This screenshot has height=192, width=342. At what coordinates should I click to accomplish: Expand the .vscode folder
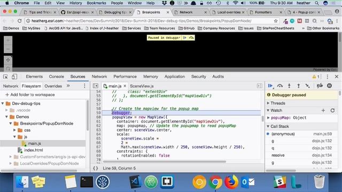[6, 110]
